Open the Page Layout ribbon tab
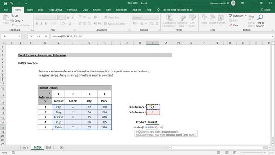 55,10
